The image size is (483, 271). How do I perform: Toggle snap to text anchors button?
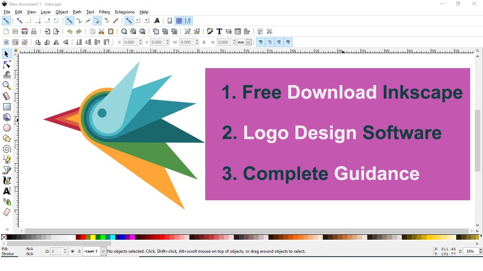point(157,21)
